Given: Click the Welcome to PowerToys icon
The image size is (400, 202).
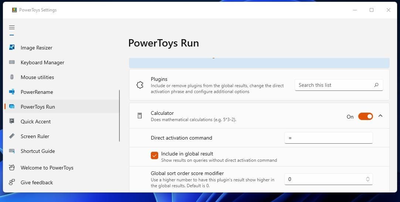Looking at the screenshot, I should click(12, 167).
